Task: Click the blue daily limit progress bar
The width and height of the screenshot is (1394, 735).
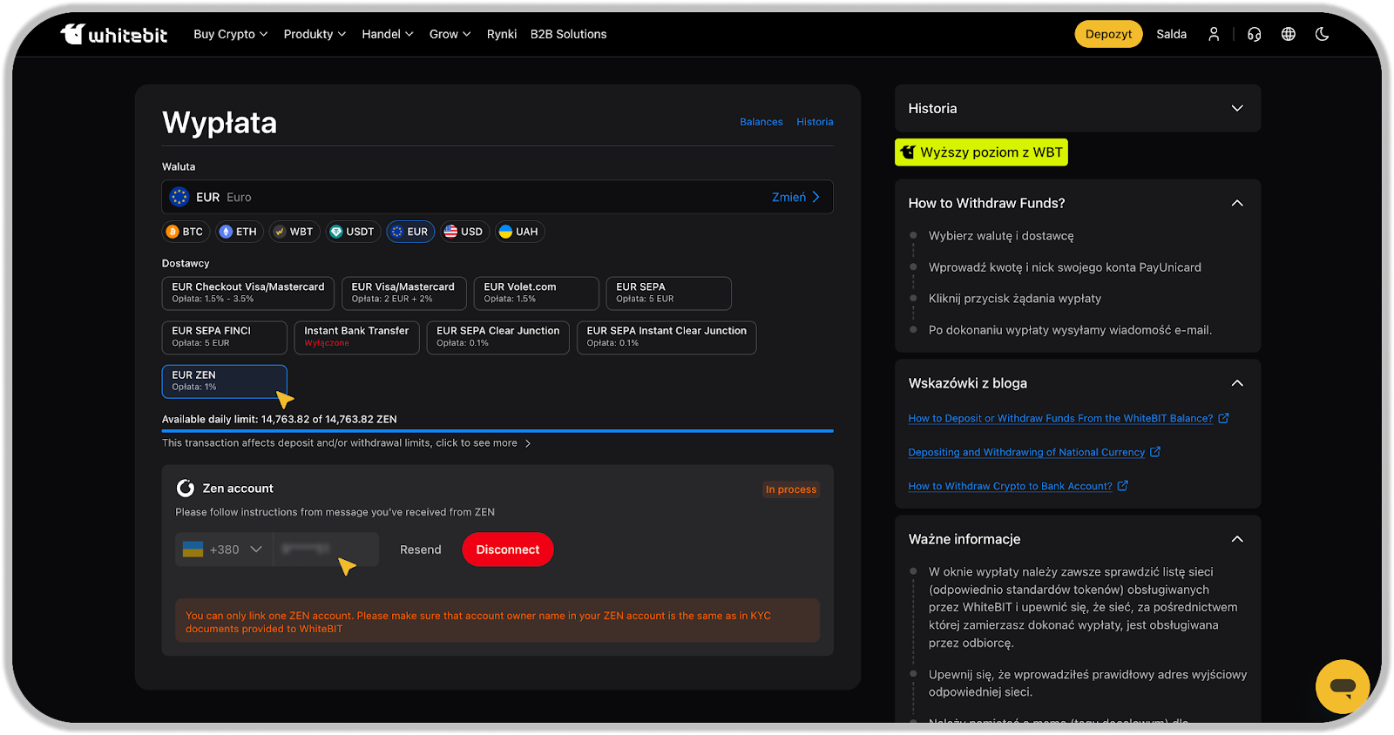Action: pos(497,430)
